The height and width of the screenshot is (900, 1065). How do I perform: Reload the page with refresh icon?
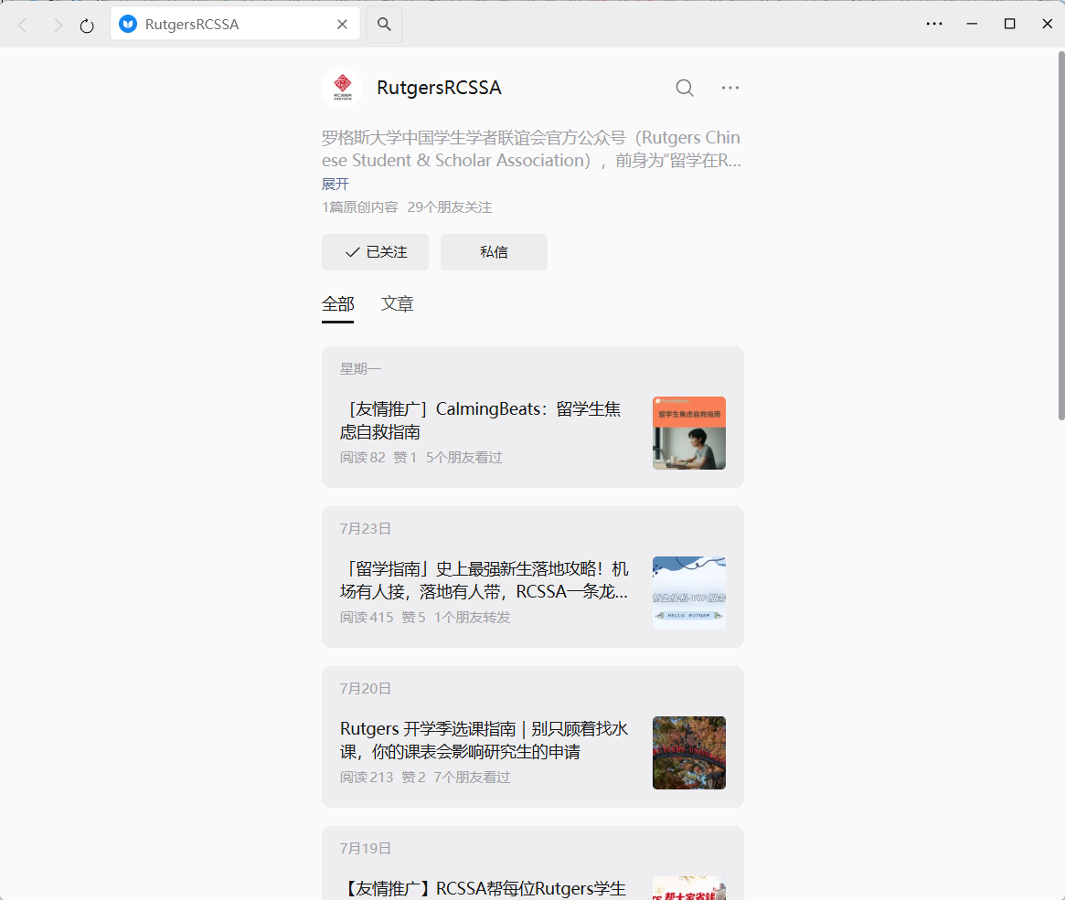pyautogui.click(x=87, y=26)
